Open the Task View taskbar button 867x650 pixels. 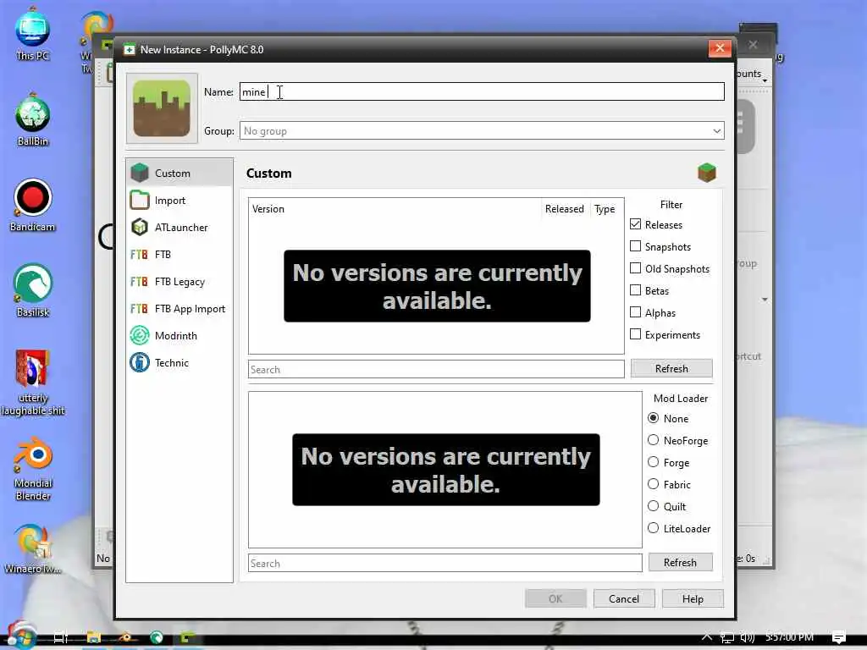61,638
